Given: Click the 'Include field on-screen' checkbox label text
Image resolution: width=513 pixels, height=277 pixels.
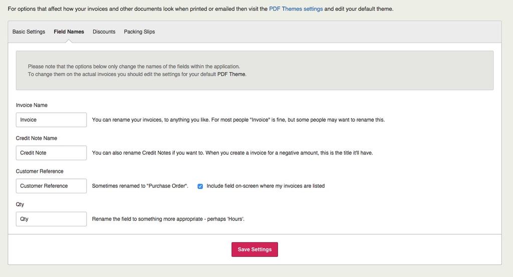Looking at the screenshot, I should pyautogui.click(x=266, y=186).
